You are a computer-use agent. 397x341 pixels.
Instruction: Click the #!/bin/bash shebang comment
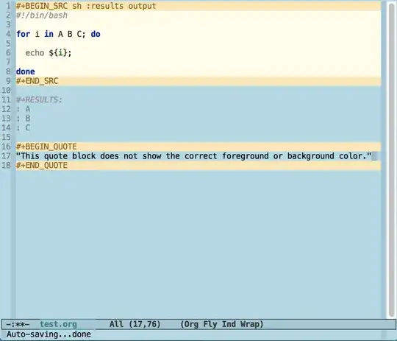click(42, 15)
